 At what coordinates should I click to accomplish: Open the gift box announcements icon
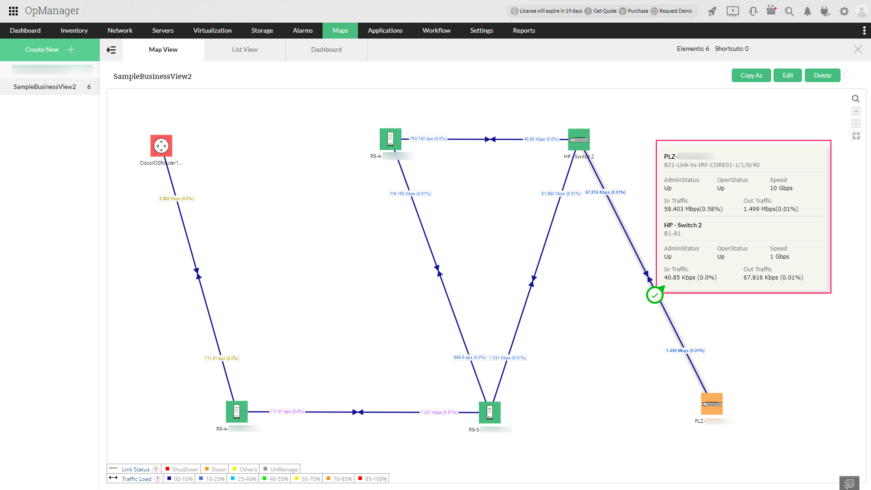[771, 10]
